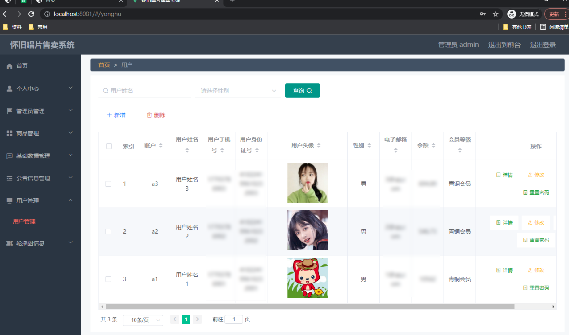
Task: Click 修改 for user a2
Action: point(536,223)
